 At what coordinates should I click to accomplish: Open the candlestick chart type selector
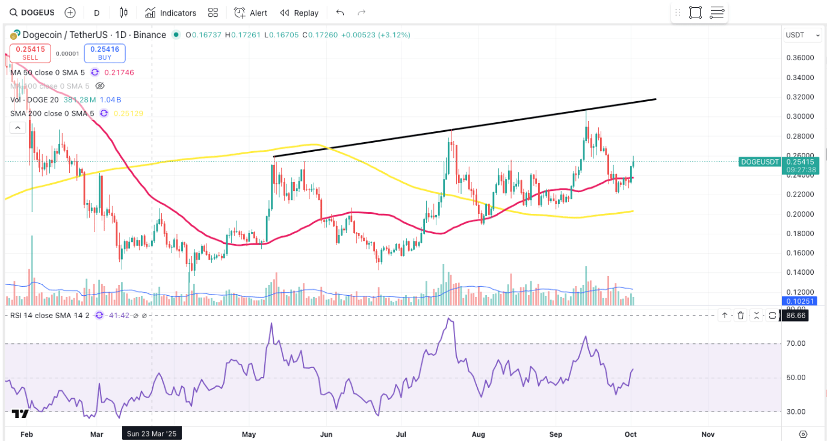124,13
